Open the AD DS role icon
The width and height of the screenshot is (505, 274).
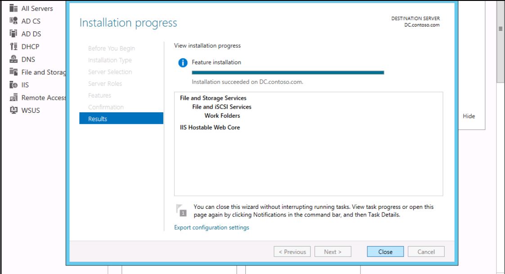pyautogui.click(x=13, y=34)
